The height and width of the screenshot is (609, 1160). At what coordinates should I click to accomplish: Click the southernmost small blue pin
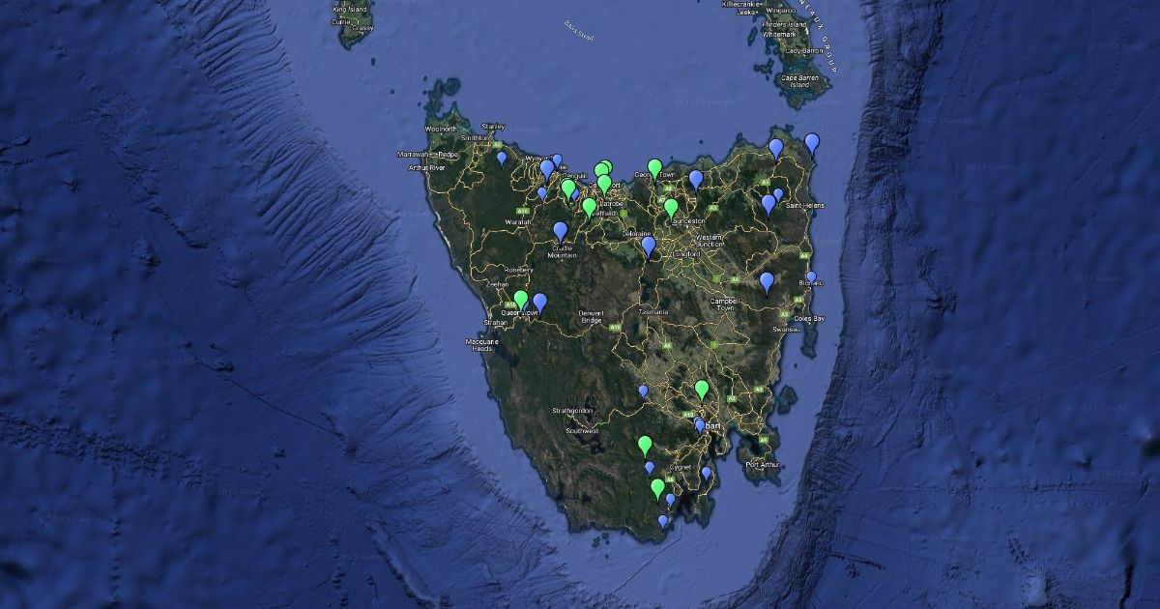(x=662, y=520)
